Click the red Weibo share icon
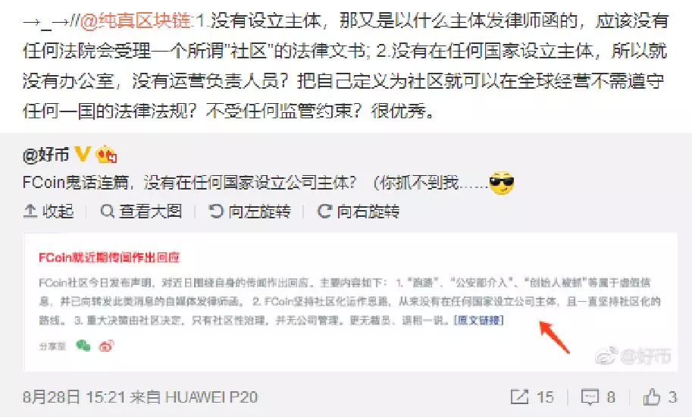The width and height of the screenshot is (692, 417). coord(106,346)
